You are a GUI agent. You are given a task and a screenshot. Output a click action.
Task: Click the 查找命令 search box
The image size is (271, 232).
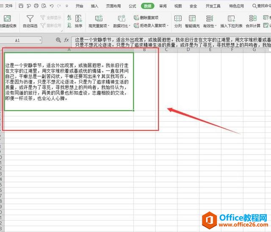point(262,6)
